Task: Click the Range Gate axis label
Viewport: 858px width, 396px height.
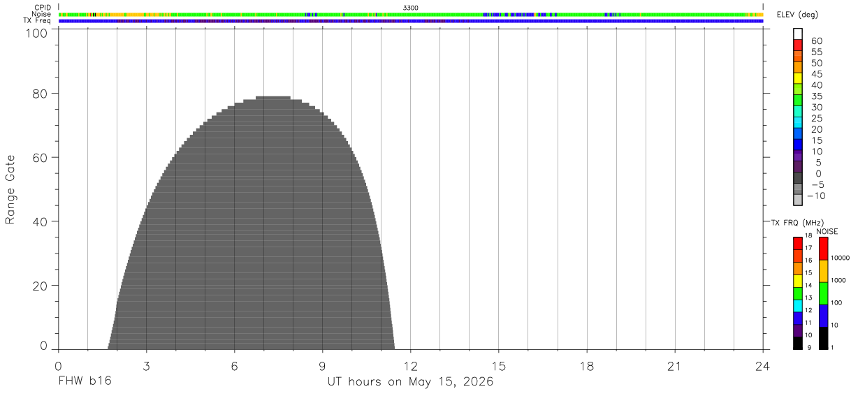Action: [x=10, y=189]
